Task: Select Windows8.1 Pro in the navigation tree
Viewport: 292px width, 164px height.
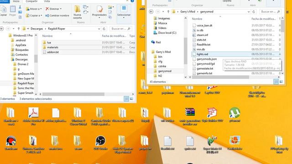Action: click(23, 36)
